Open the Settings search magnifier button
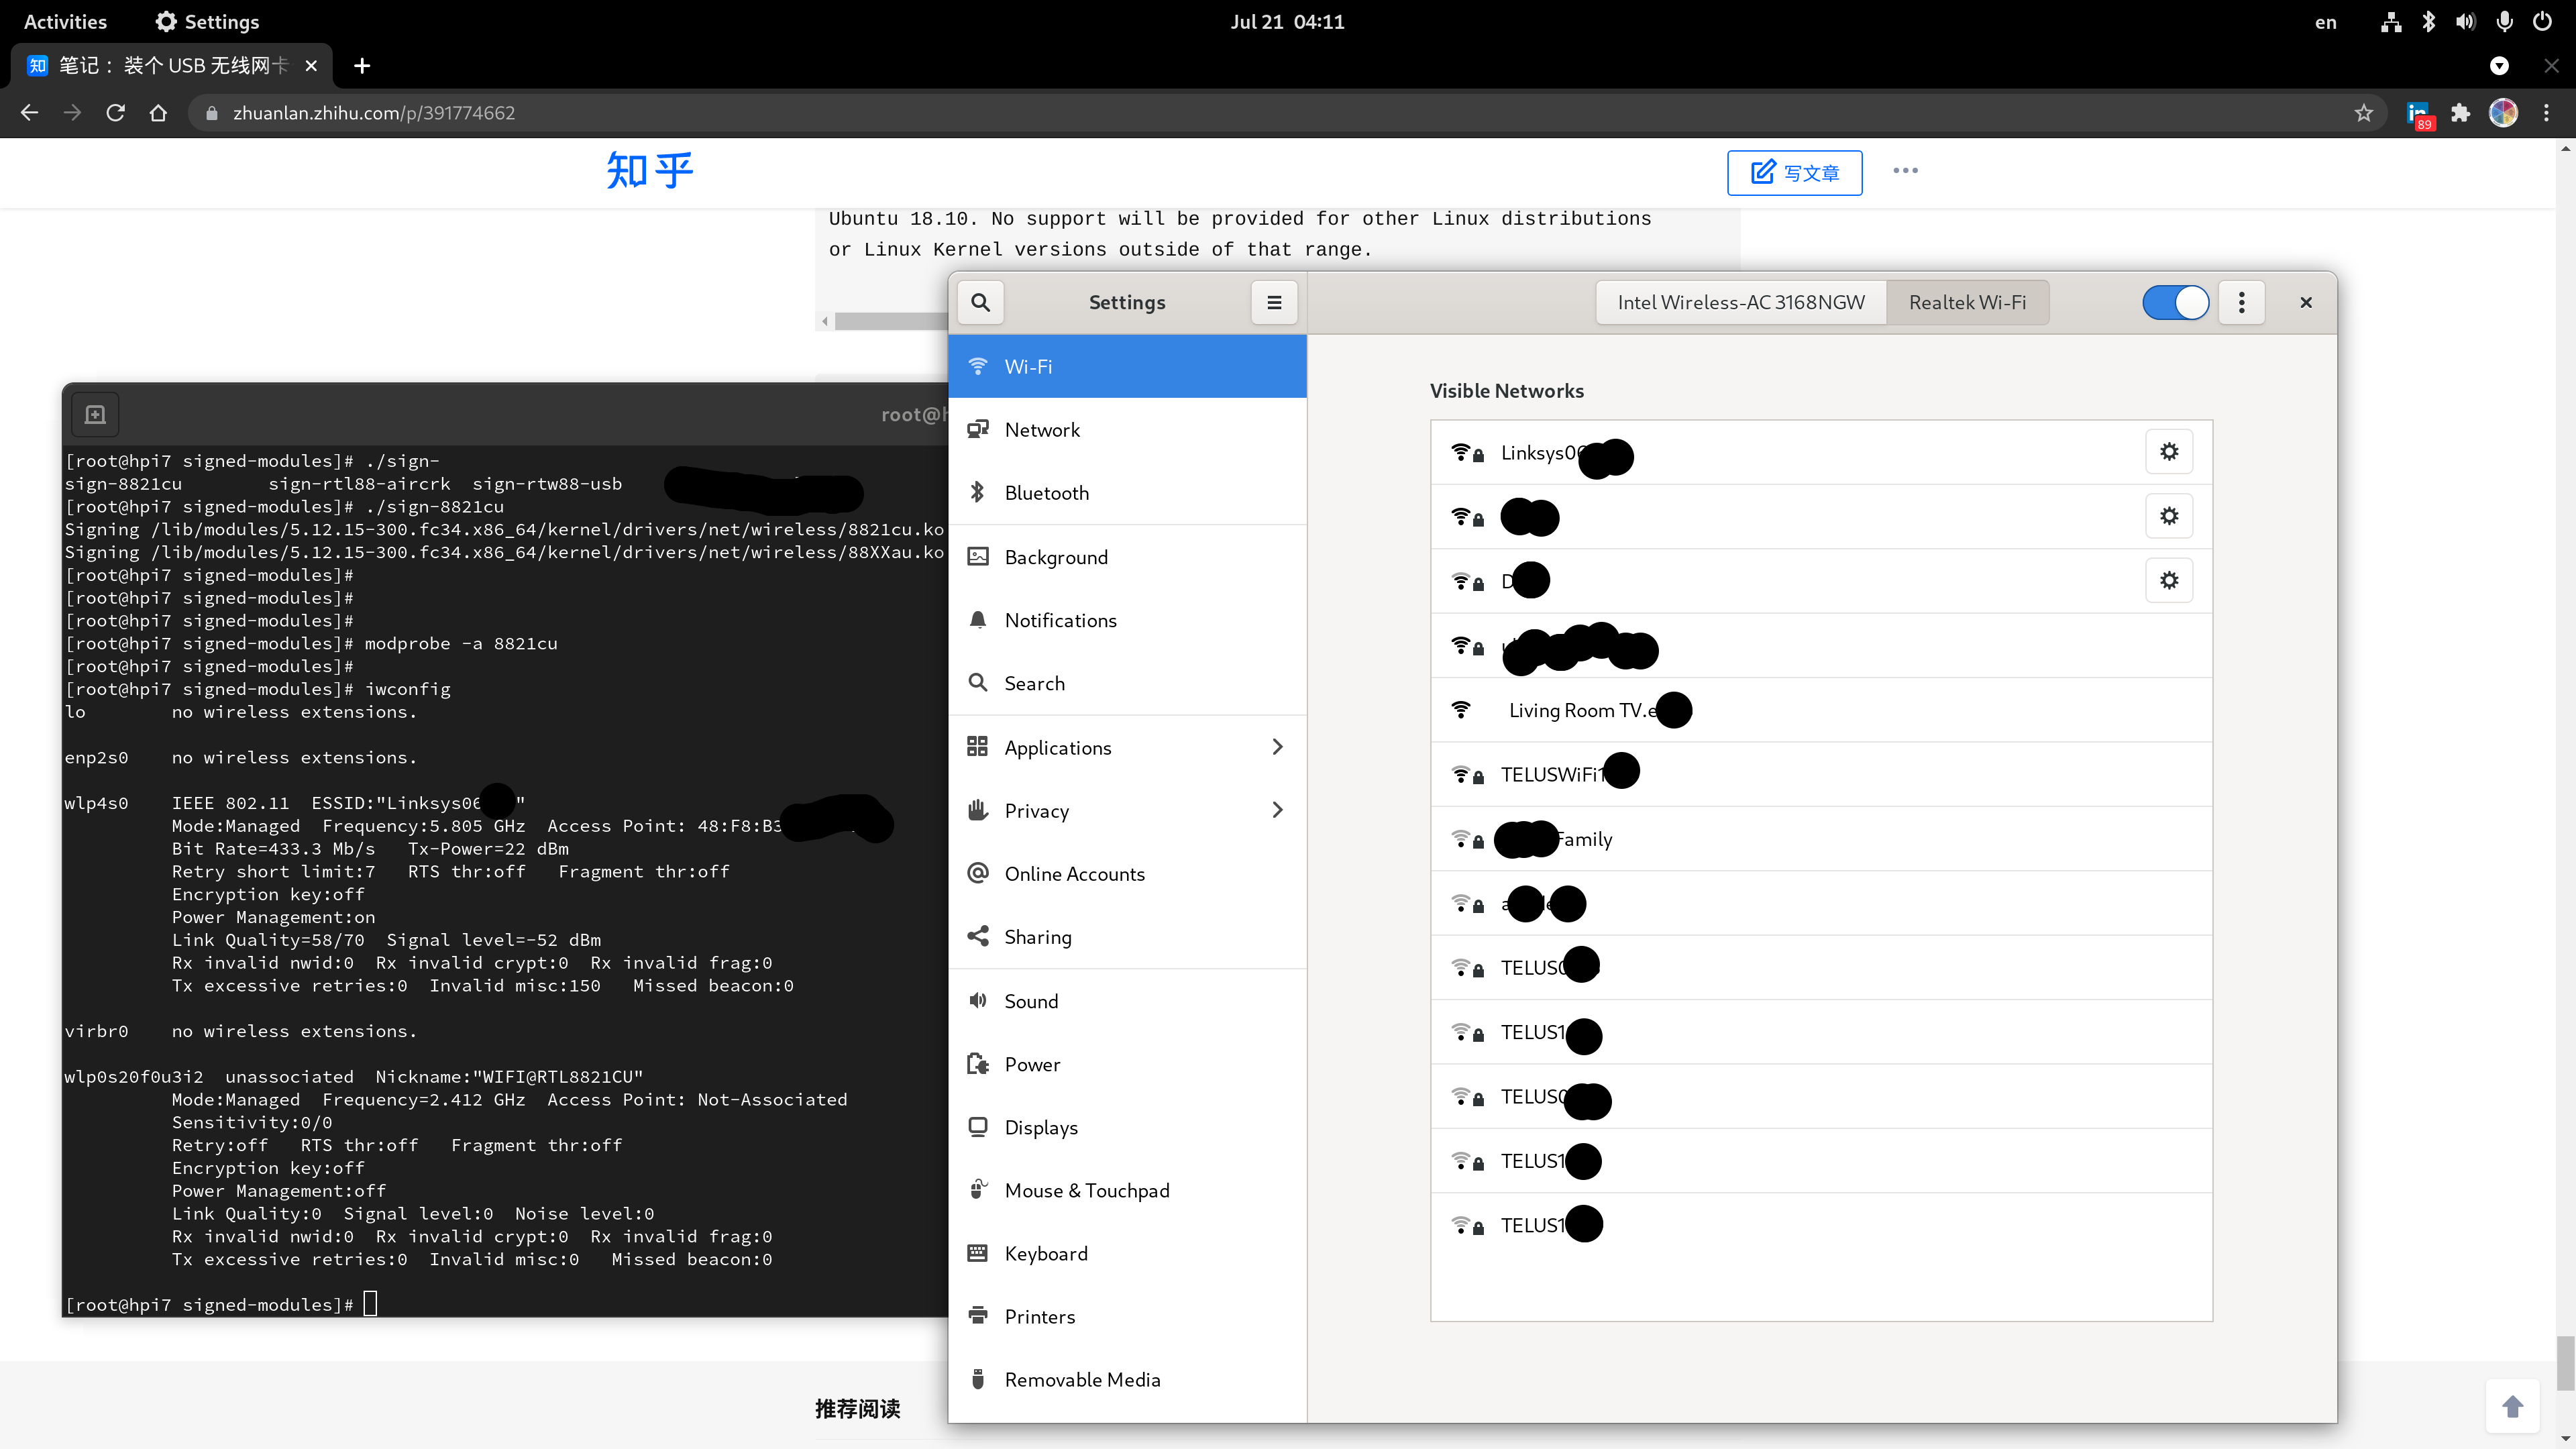2576x1449 pixels. pos(980,302)
